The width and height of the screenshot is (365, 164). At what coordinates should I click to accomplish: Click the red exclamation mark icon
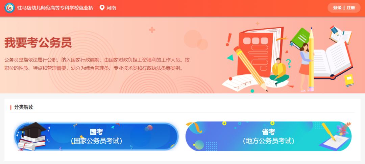(x=228, y=40)
